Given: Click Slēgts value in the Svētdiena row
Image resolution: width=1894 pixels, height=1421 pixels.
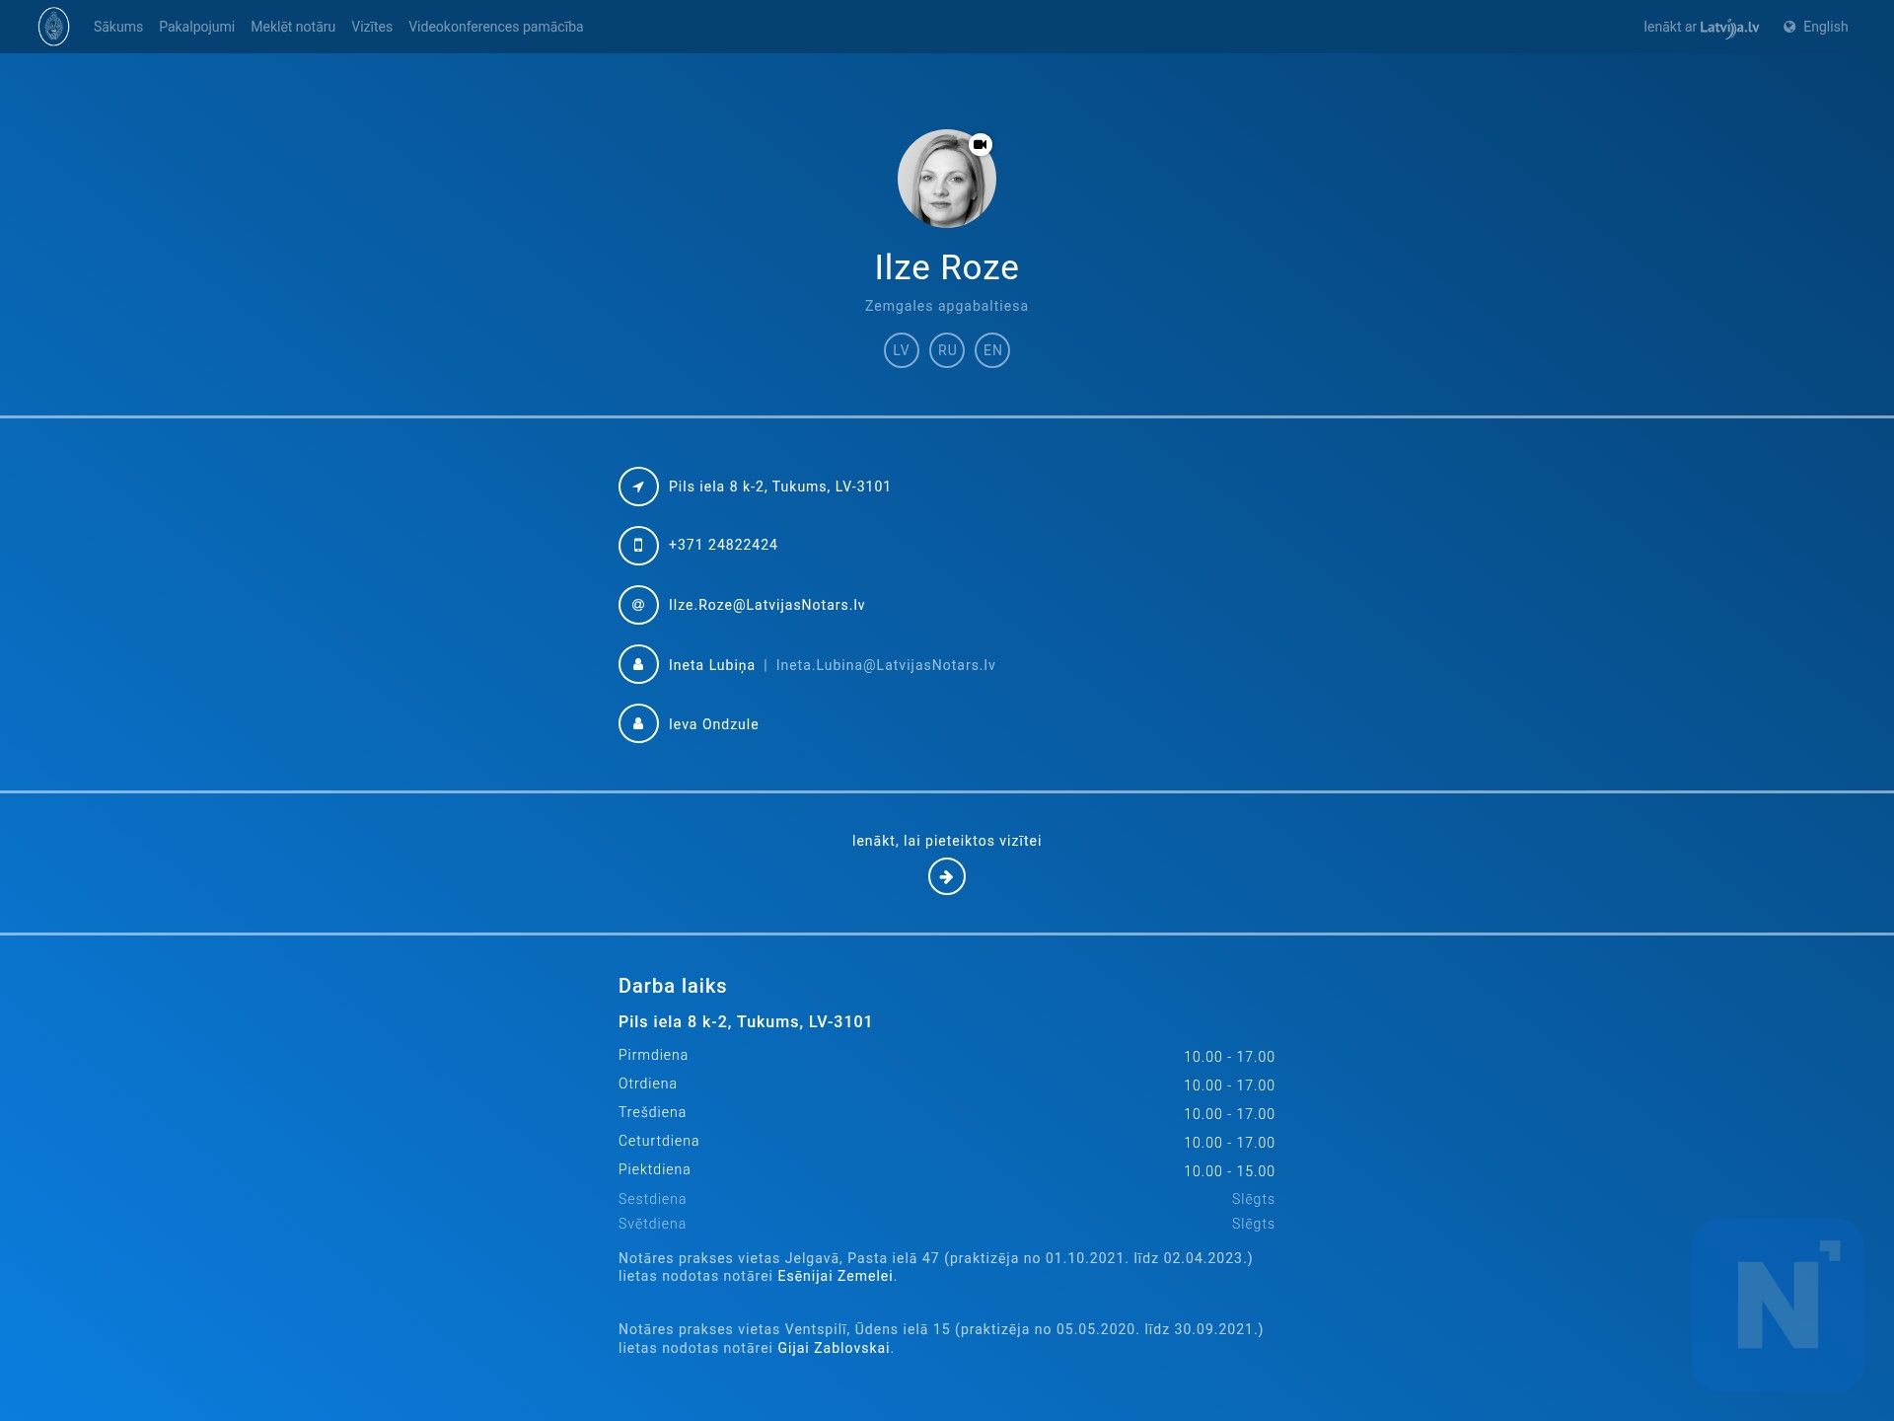Looking at the screenshot, I should 1253,1224.
